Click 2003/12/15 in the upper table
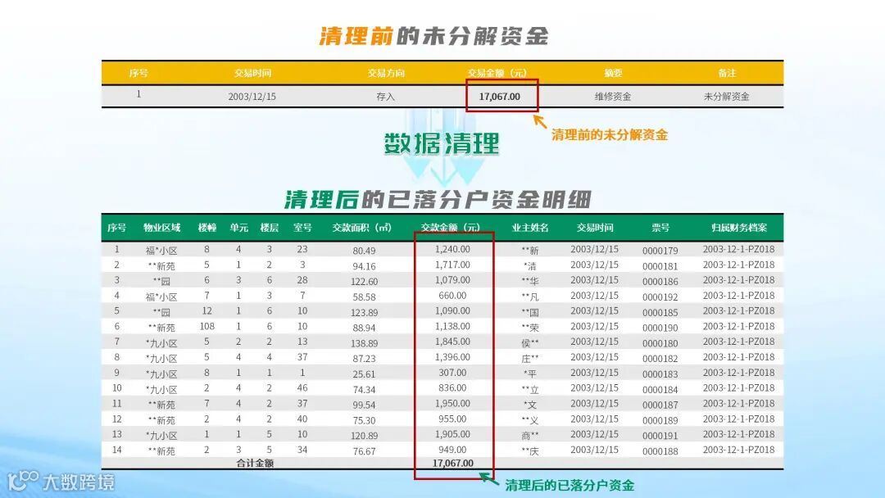 252,97
